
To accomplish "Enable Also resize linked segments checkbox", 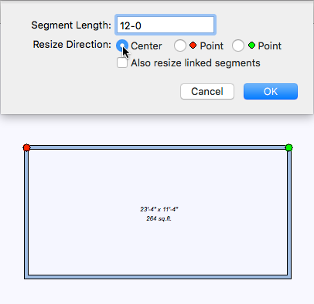I will tap(122, 62).
